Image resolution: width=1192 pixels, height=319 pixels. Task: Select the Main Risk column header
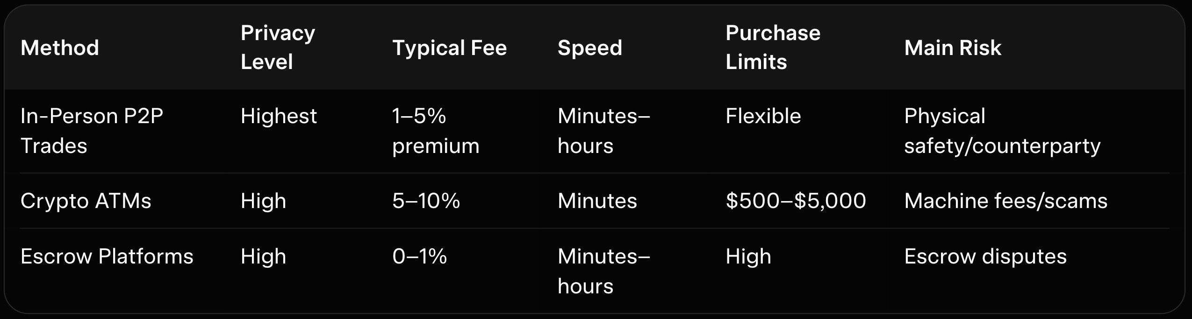tap(953, 48)
